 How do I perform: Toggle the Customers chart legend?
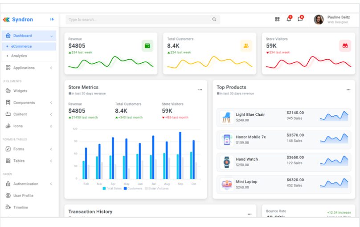(x=133, y=188)
